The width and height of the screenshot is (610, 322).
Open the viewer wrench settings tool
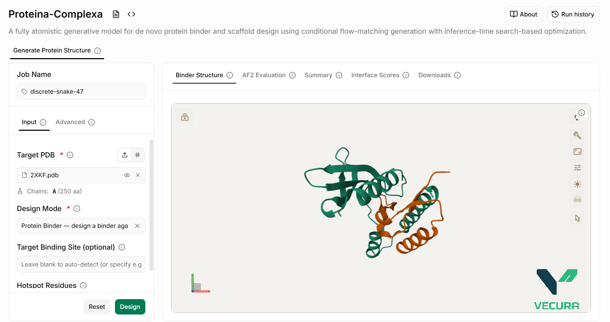577,135
